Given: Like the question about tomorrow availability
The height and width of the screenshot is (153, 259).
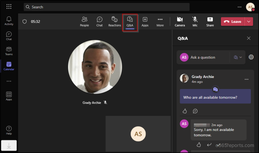Looking at the screenshot, I should coord(185,111).
